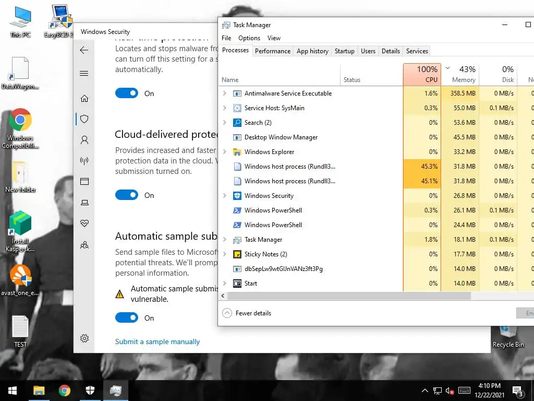Select Desktop Window Manager process
Image resolution: width=534 pixels, height=401 pixels.
tap(376, 137)
